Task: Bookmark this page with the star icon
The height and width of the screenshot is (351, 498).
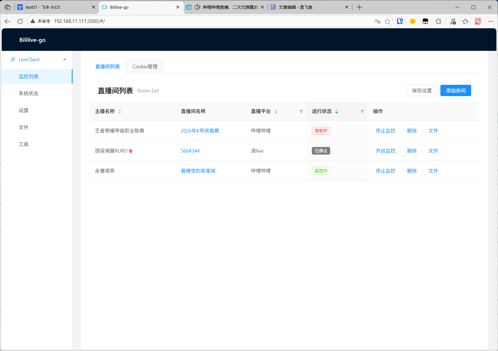Action: (388, 21)
